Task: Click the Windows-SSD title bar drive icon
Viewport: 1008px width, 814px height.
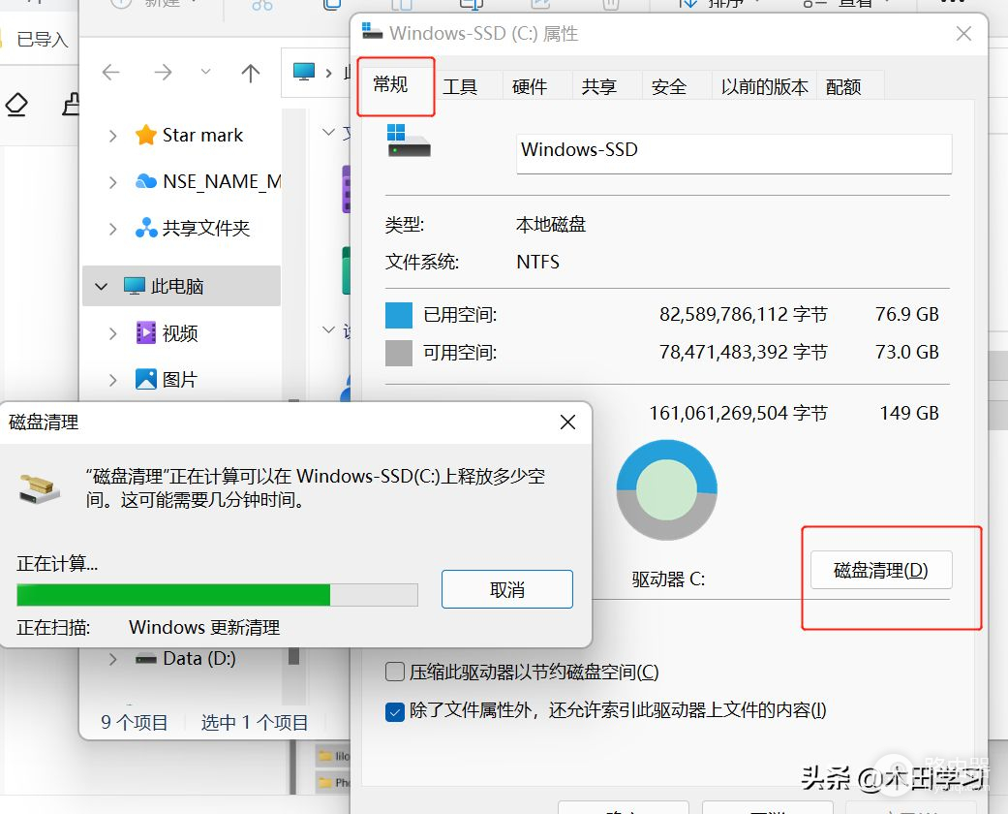Action: coord(372,32)
